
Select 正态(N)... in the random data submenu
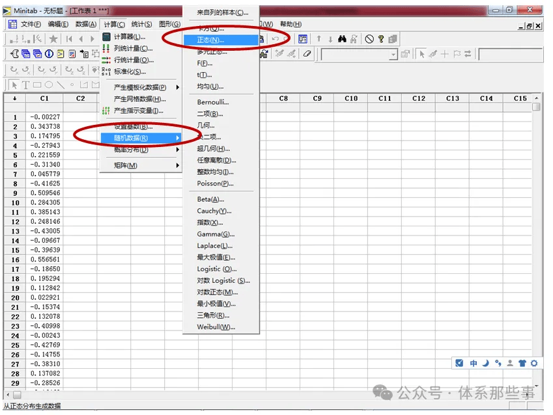(x=221, y=40)
